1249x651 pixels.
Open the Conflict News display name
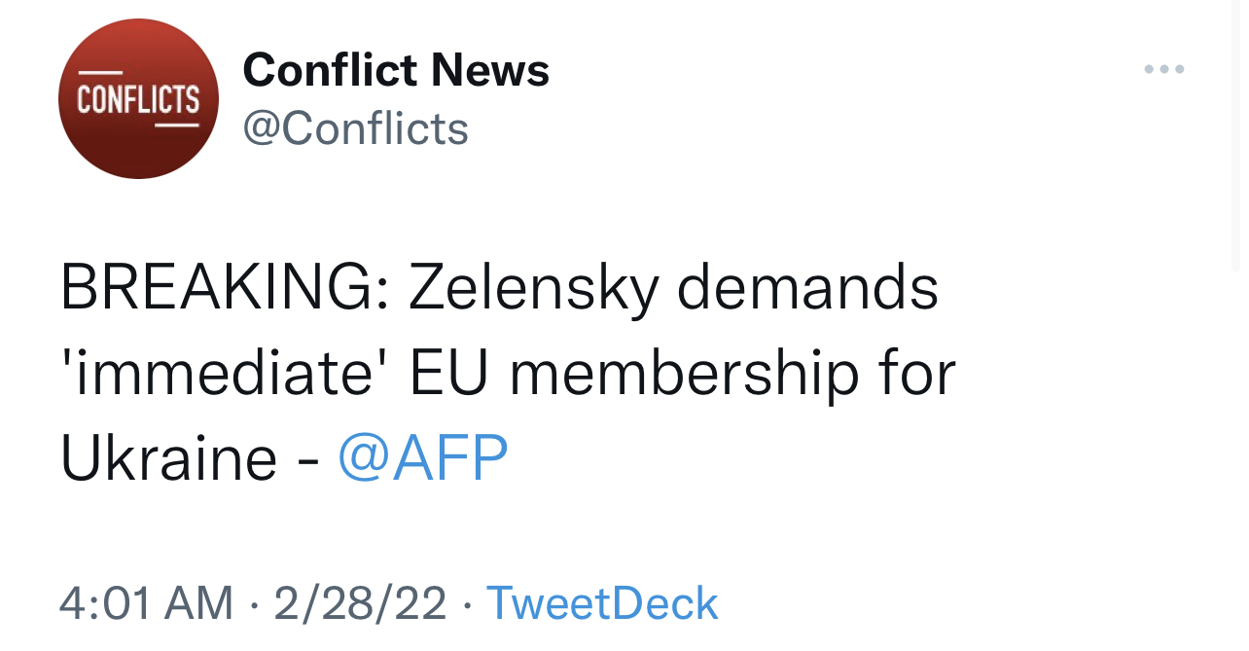pyautogui.click(x=395, y=70)
